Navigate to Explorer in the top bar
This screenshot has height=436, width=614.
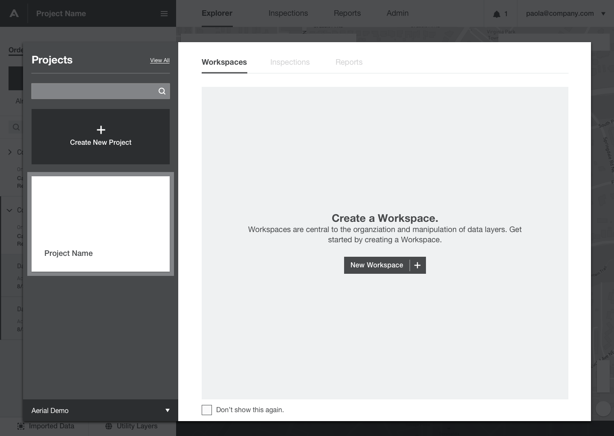[217, 13]
